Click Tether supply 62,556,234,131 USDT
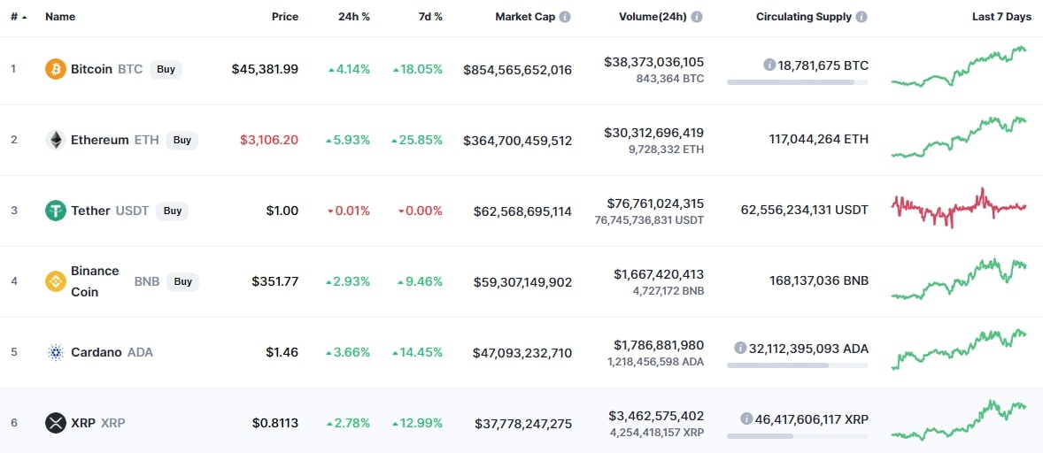The image size is (1043, 453). pyautogui.click(x=804, y=210)
